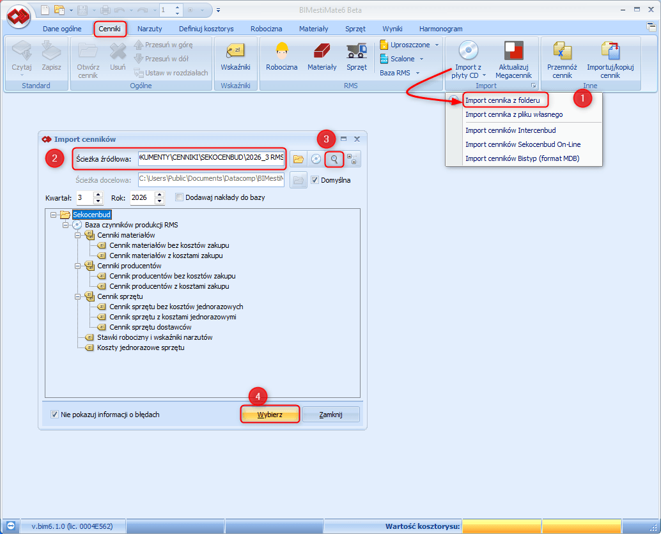Viewport: 661px width, 534px height.
Task: Collapse the Sekocenbud tree node
Action: click(53, 215)
